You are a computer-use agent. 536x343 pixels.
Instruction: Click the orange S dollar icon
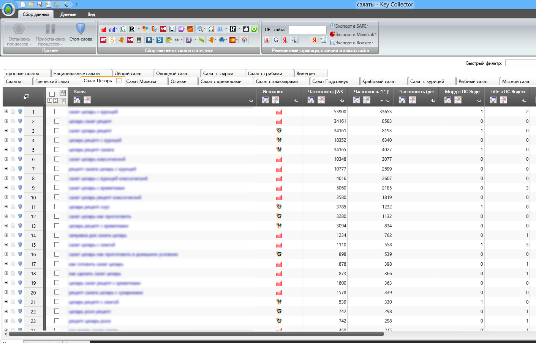(112, 40)
